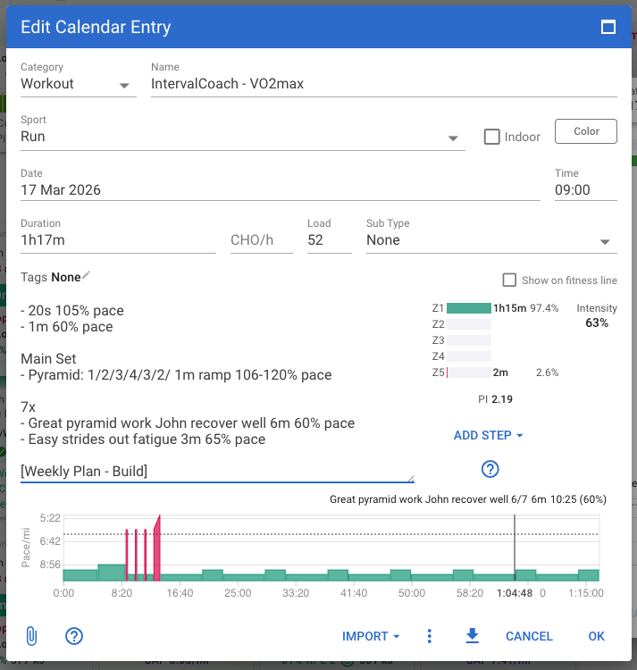Open help icon in bottom-left corner
This screenshot has width=637, height=670.
[74, 636]
